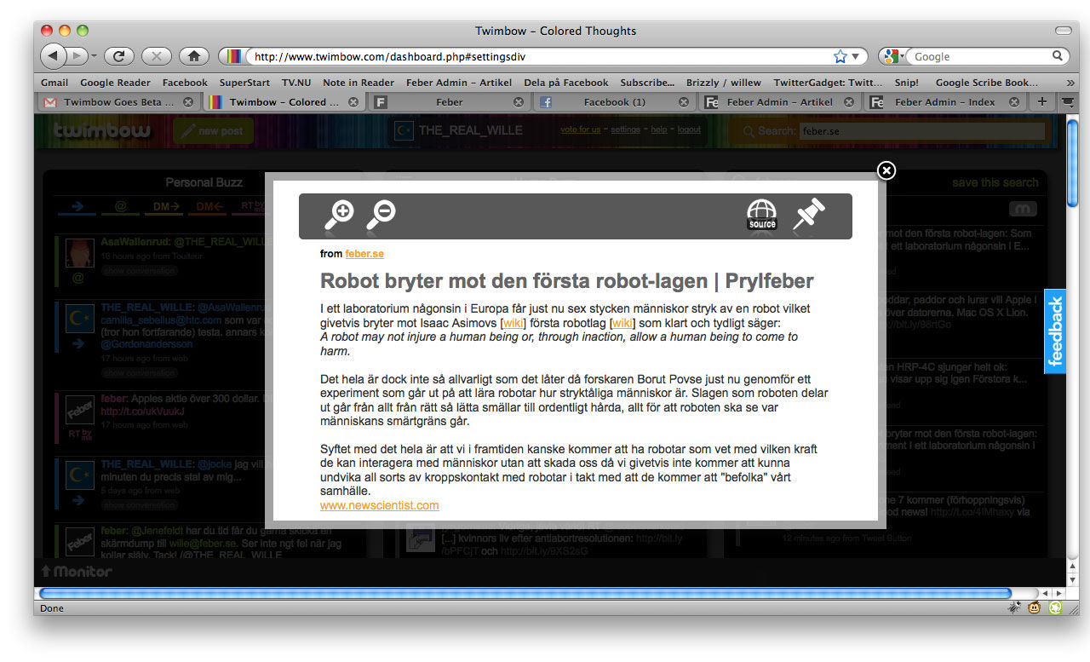
Task: Open the Google Reader bookmark
Action: click(115, 83)
